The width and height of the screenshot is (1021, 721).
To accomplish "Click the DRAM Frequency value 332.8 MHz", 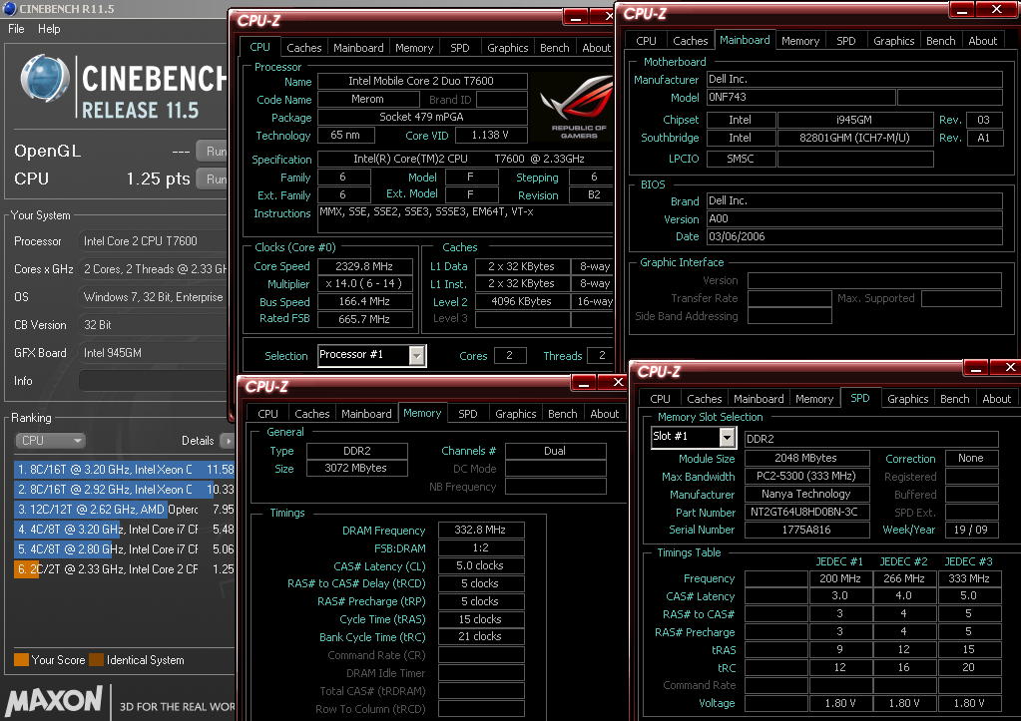I will pyautogui.click(x=480, y=530).
